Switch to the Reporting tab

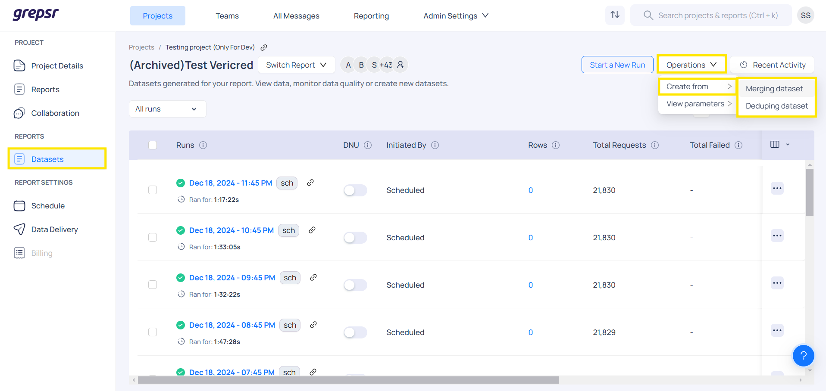371,16
